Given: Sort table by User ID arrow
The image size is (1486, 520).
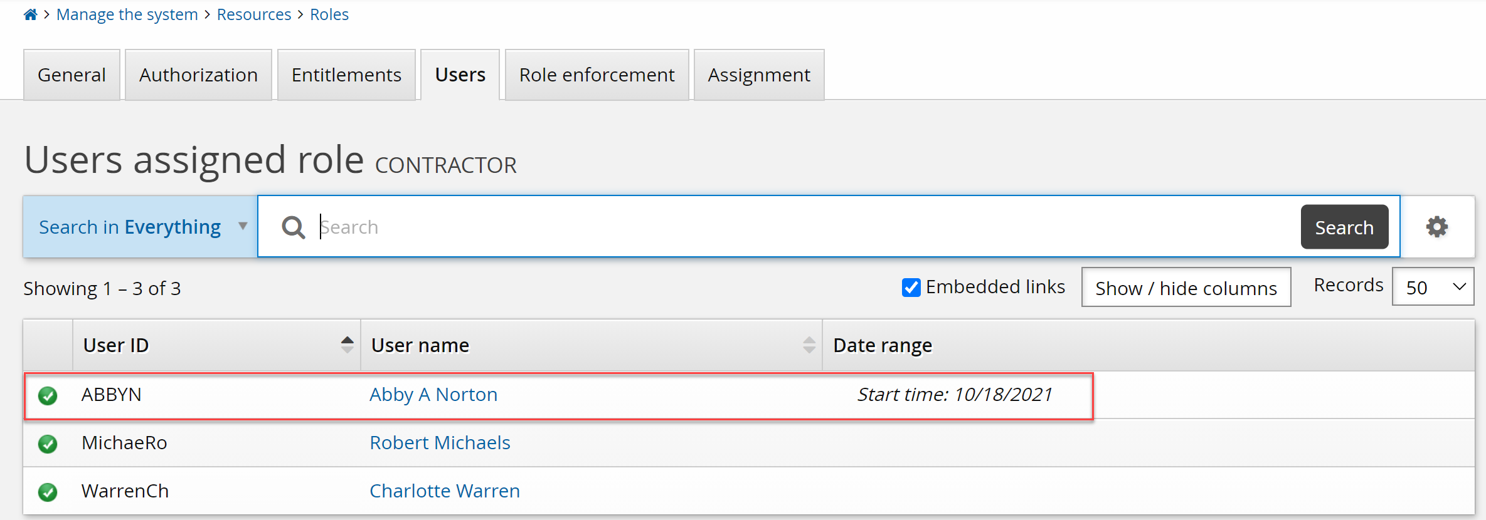Looking at the screenshot, I should pos(347,345).
